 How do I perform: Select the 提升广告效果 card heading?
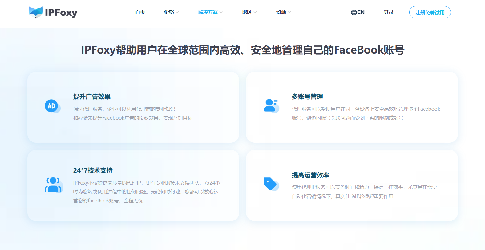pos(92,97)
